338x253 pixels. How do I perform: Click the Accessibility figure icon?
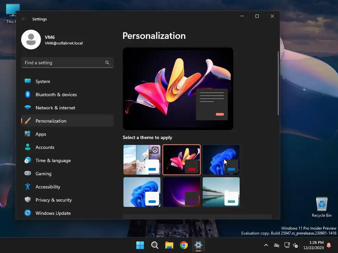[x=28, y=186]
